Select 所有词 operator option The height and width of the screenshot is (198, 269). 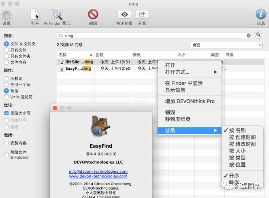pyautogui.click(x=6, y=79)
